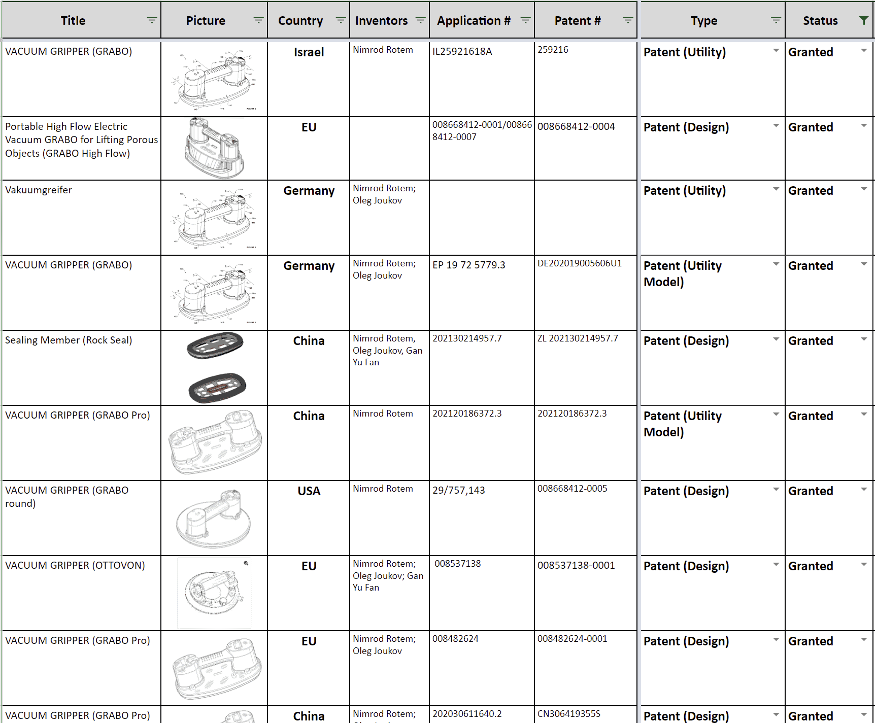The height and width of the screenshot is (723, 875).
Task: Select '008668412-0004' patent cell
Action: click(x=586, y=149)
